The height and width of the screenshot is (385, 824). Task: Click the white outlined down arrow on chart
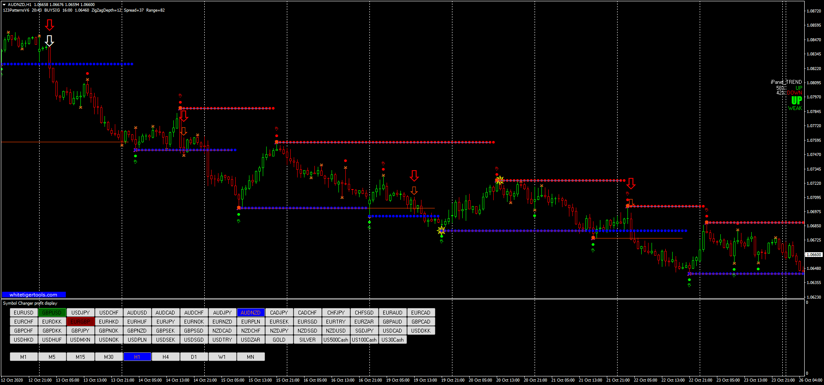pos(49,41)
